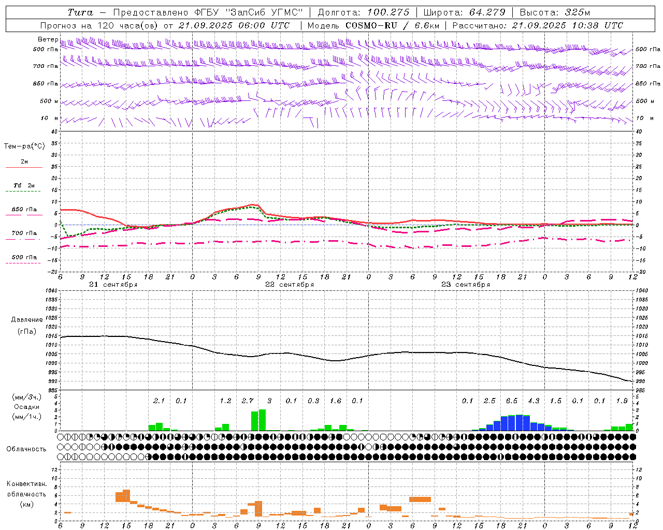Click the "21 сентября" date label
This screenshot has height=530, width=663.
(x=113, y=285)
